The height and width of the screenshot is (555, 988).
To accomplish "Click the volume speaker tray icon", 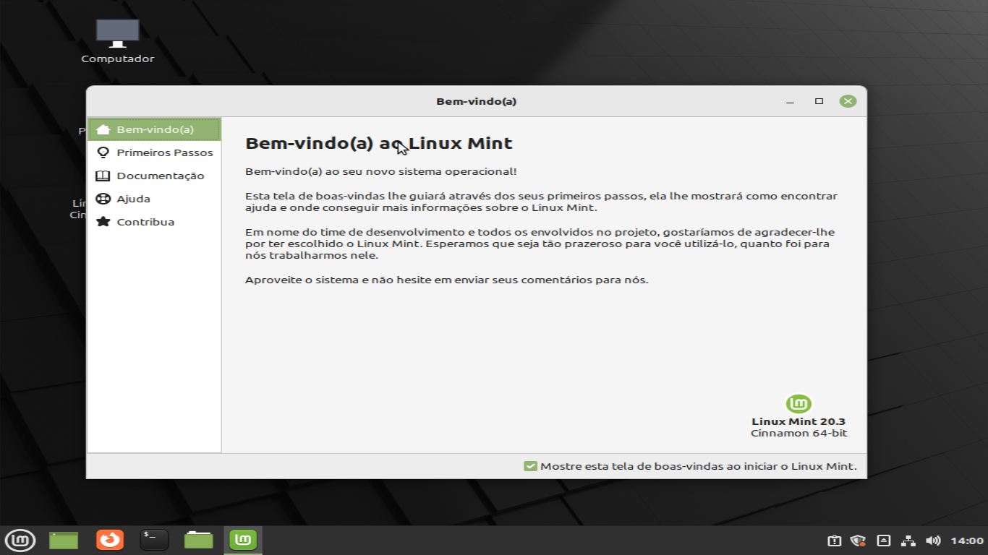I will [933, 541].
